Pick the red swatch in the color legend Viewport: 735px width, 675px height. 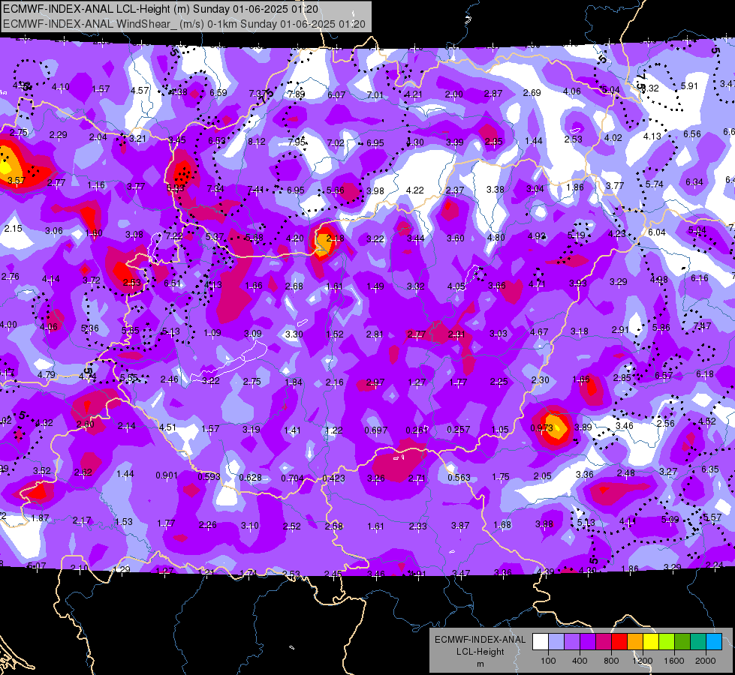coord(619,641)
